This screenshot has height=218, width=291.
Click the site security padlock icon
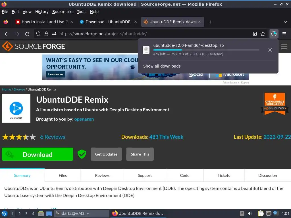coord(46,34)
